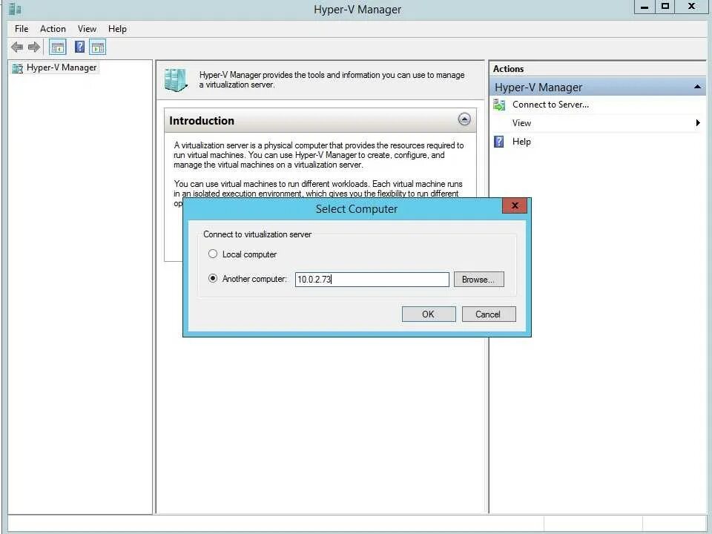Collapse the Hyper-V Manager actions group arrow
712x534 pixels.
(x=697, y=87)
